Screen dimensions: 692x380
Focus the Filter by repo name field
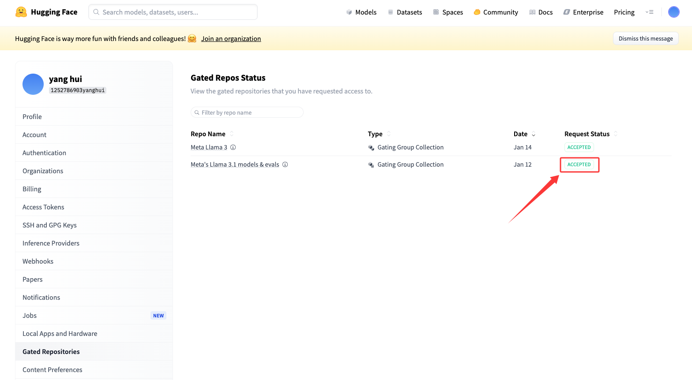coord(247,112)
